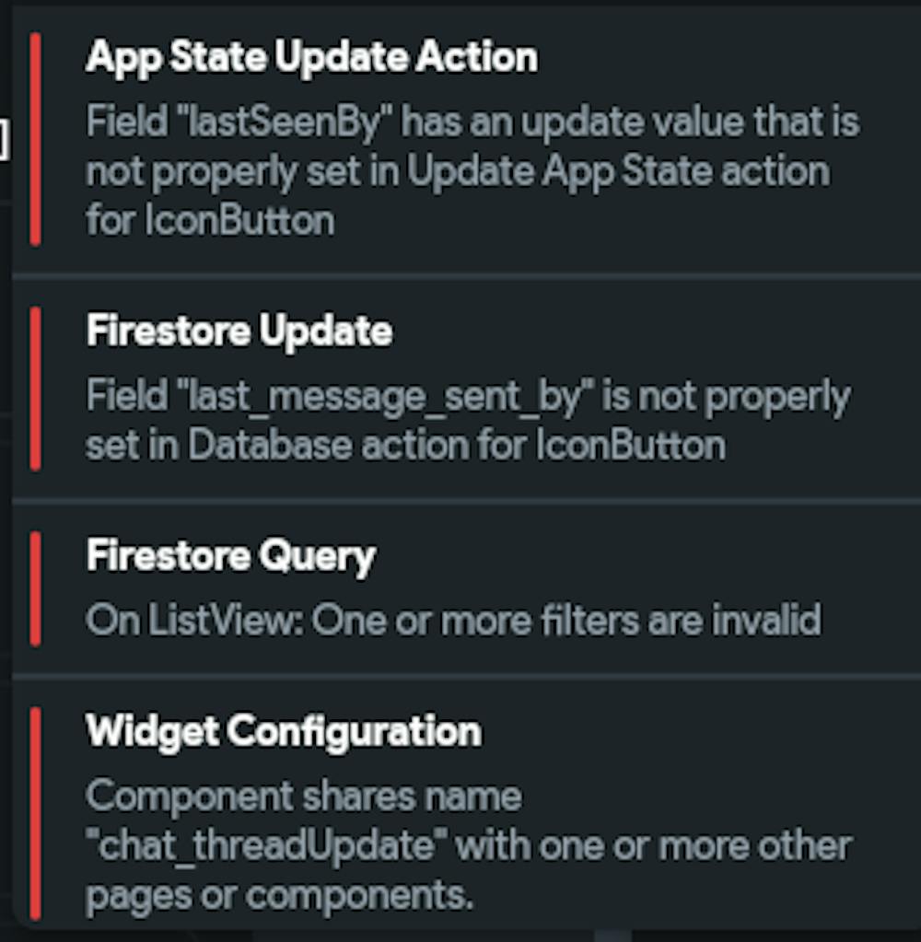The width and height of the screenshot is (921, 942).
Task: Click the Firestore Update error title
Action: 239,331
